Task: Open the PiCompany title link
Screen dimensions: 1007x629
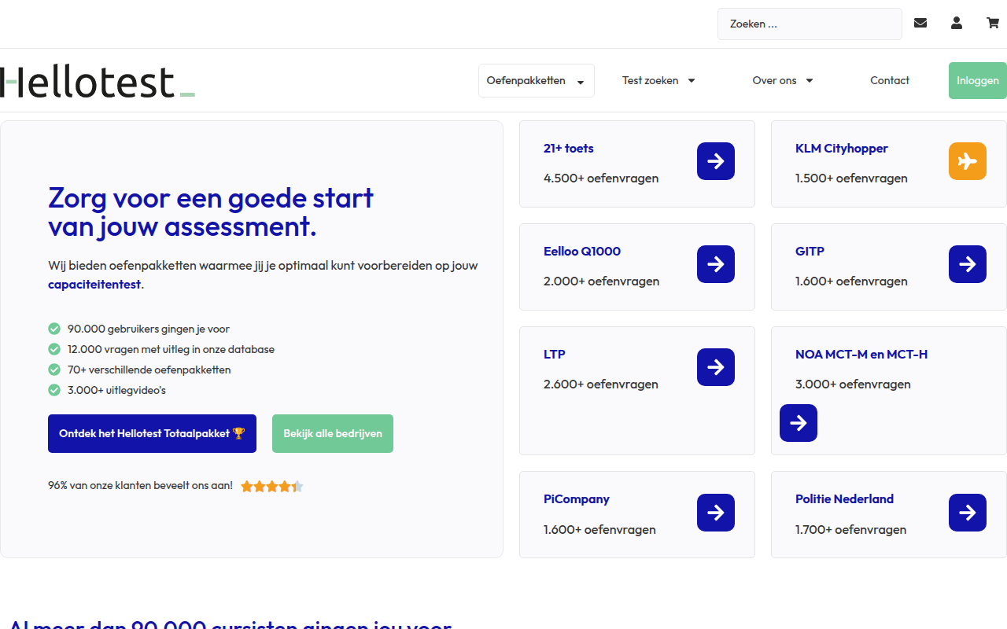Action: pyautogui.click(x=577, y=498)
